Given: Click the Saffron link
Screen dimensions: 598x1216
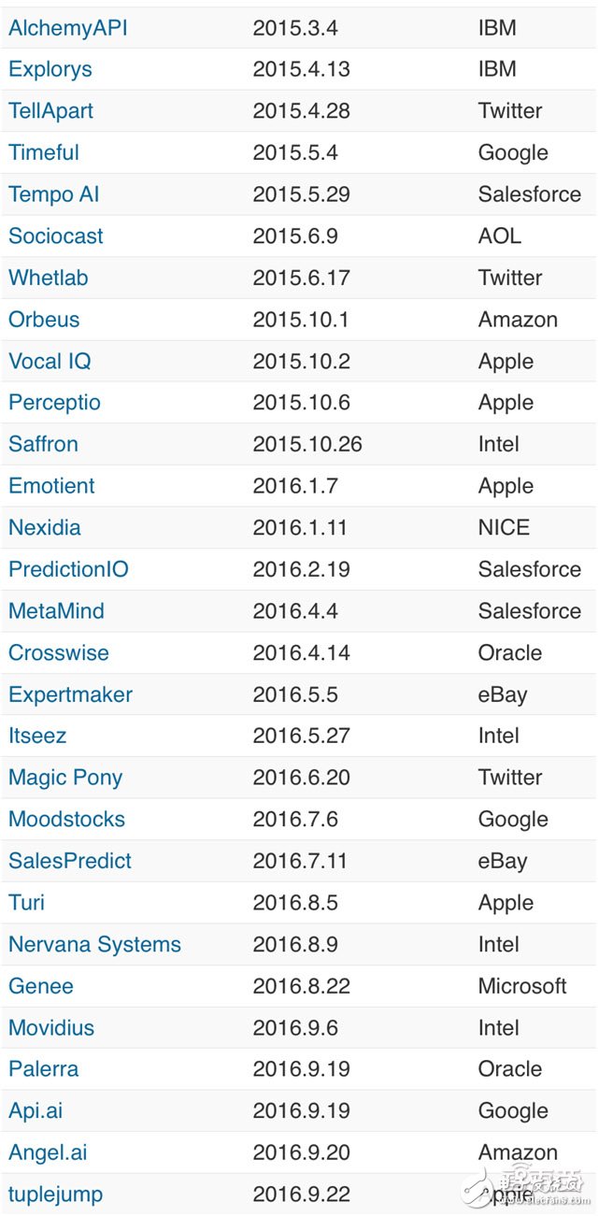Looking at the screenshot, I should [43, 444].
